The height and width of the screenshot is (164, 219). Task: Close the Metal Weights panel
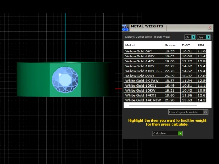tap(210, 28)
